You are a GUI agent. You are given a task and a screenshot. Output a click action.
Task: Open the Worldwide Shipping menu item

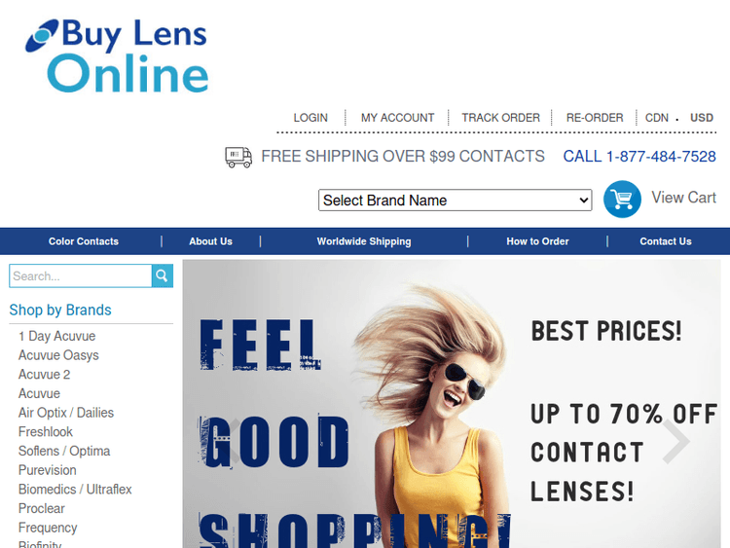click(x=364, y=241)
